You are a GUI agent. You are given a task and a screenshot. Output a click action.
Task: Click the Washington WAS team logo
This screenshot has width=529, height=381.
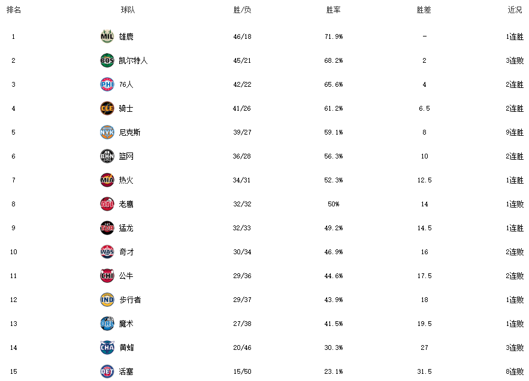point(107,252)
